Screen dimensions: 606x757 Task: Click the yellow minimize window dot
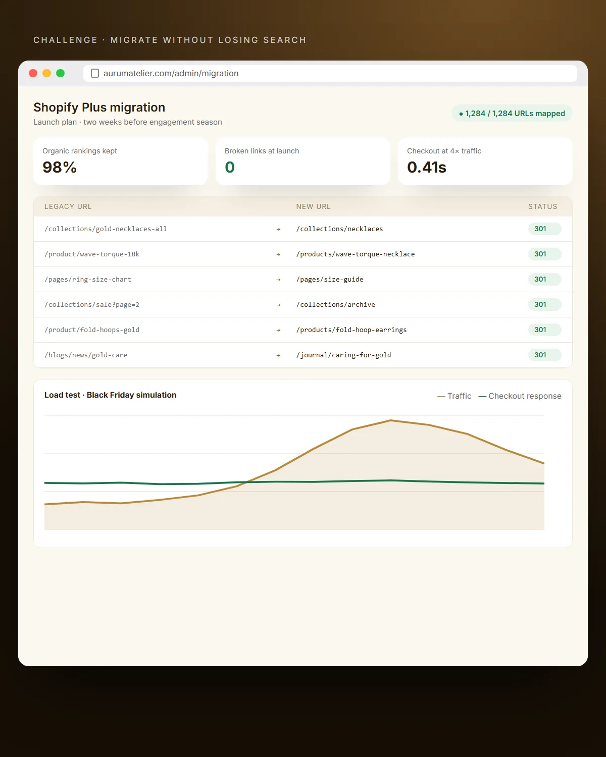coord(47,73)
